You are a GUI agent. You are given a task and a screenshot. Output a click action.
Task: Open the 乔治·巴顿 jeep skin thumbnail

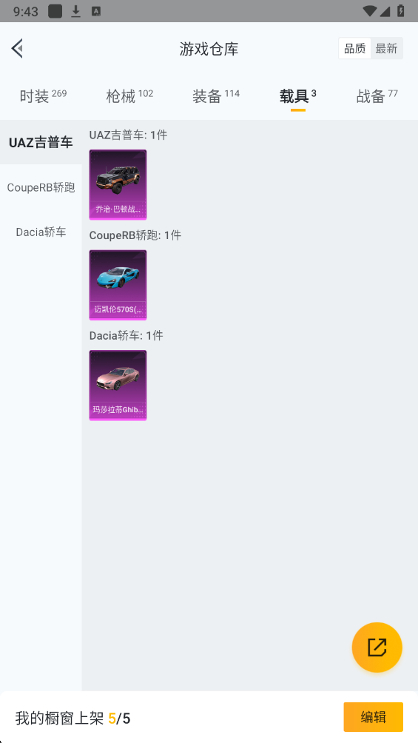[118, 185]
